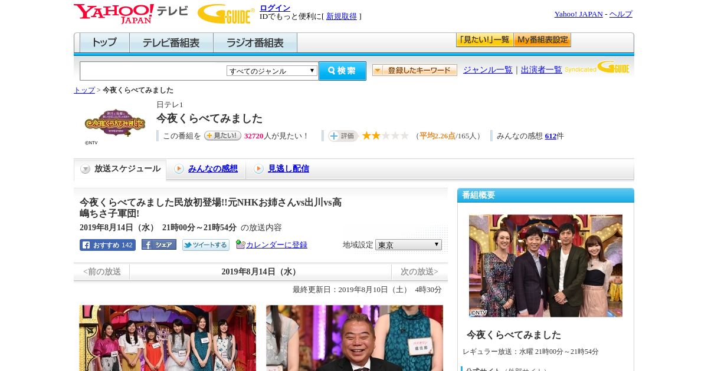Image resolution: width=708 pixels, height=371 pixels.
Task: Click the トップ breadcrumb link
Action: click(84, 90)
